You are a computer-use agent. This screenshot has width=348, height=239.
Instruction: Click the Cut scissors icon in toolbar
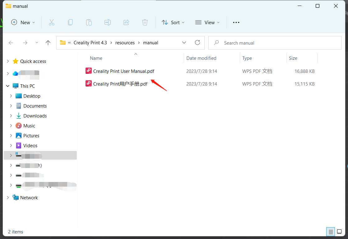click(x=52, y=22)
